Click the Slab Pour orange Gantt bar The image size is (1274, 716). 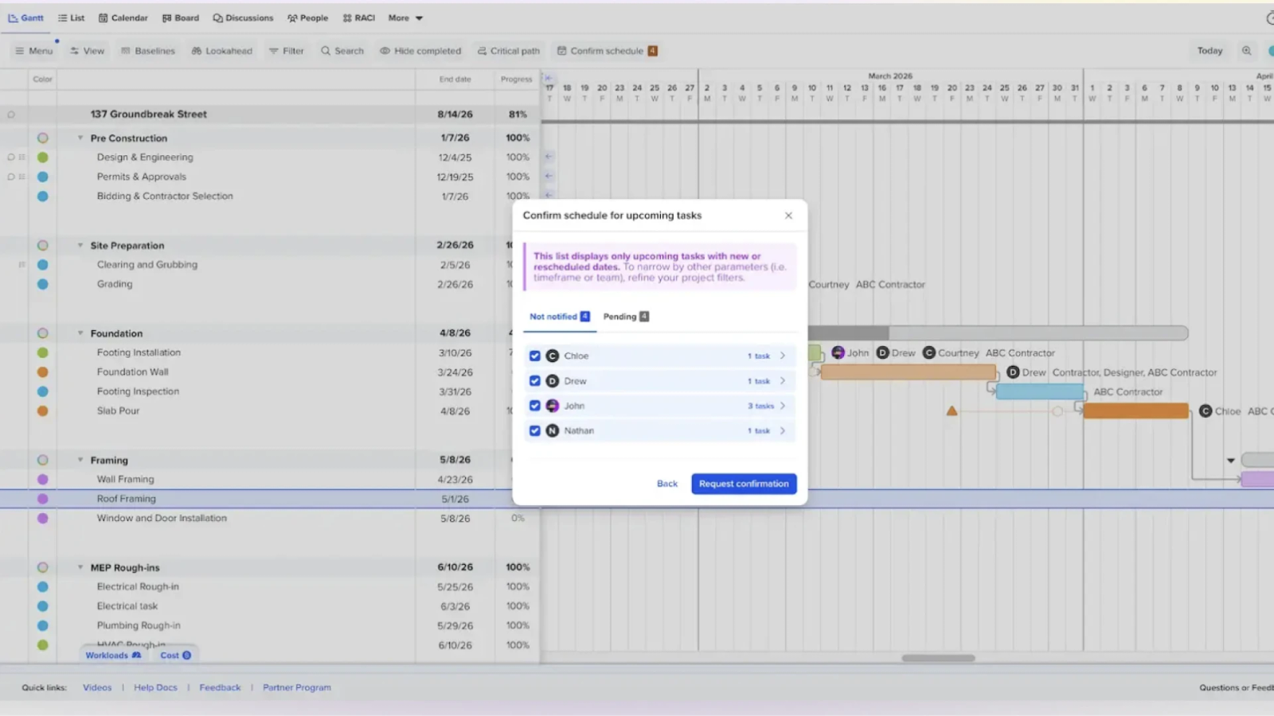1135,411
